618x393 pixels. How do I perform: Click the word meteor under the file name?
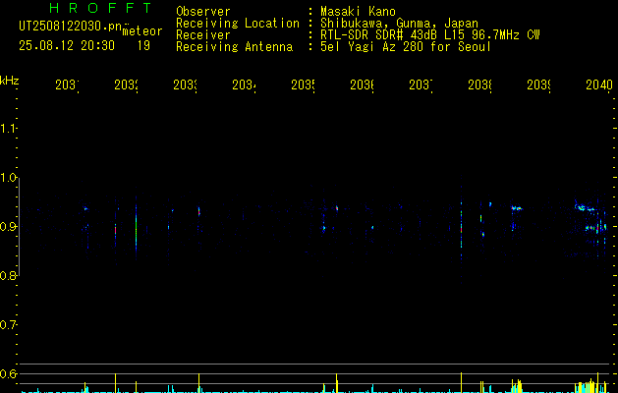point(142,31)
